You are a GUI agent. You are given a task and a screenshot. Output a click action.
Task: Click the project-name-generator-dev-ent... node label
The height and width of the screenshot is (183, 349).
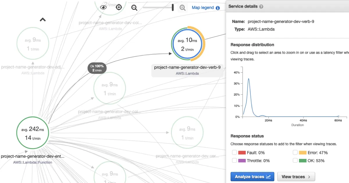[33, 156]
